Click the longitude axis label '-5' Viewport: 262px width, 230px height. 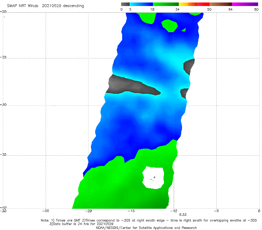pyautogui.click(x=216, y=211)
